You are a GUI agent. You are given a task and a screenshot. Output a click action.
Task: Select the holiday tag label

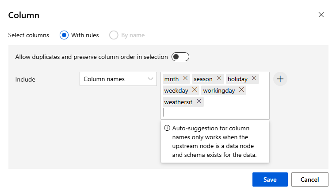(x=237, y=79)
